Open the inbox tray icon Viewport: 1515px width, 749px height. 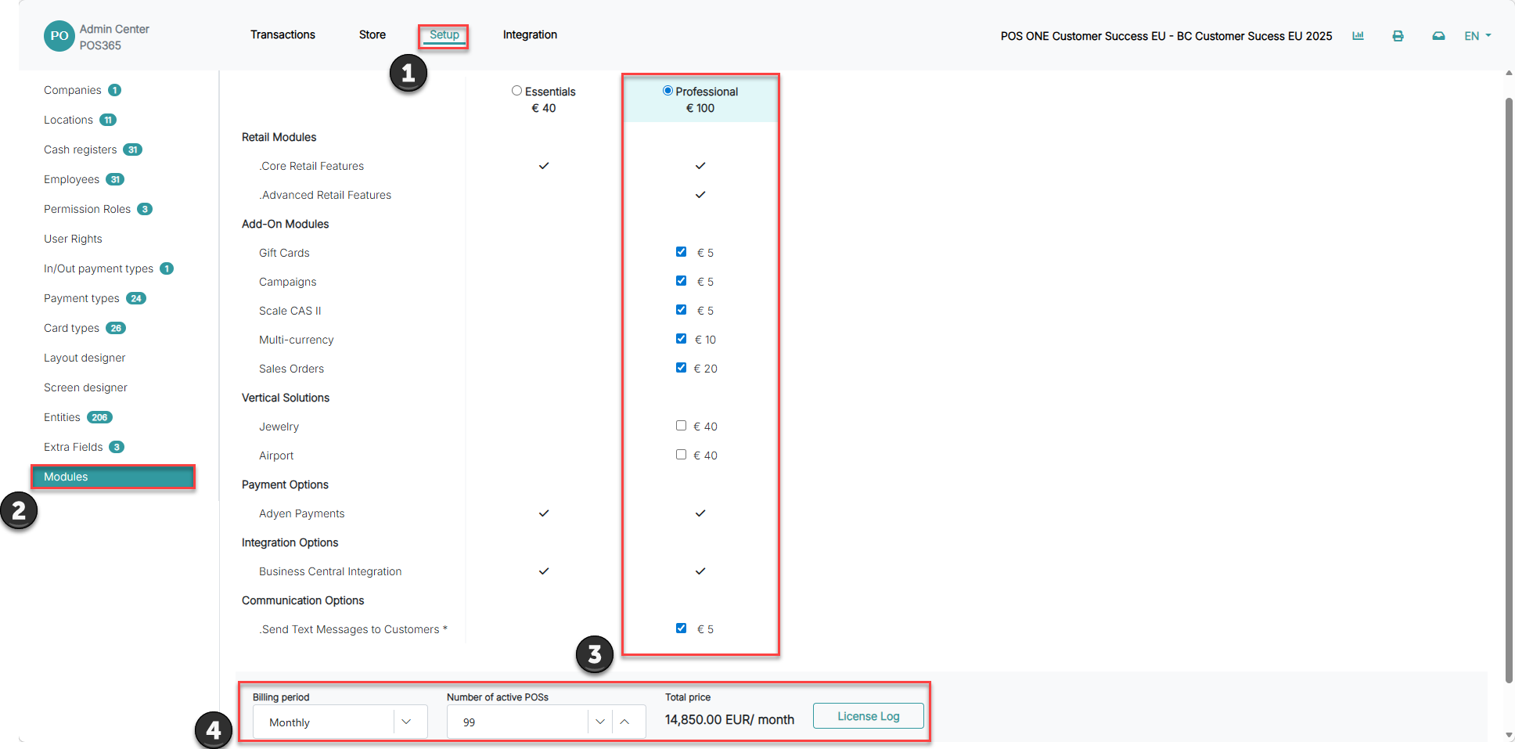tap(1438, 36)
